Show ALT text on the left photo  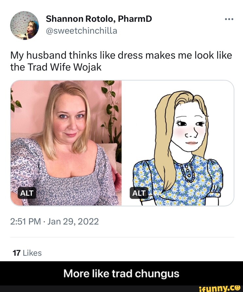pyautogui.click(x=27, y=193)
